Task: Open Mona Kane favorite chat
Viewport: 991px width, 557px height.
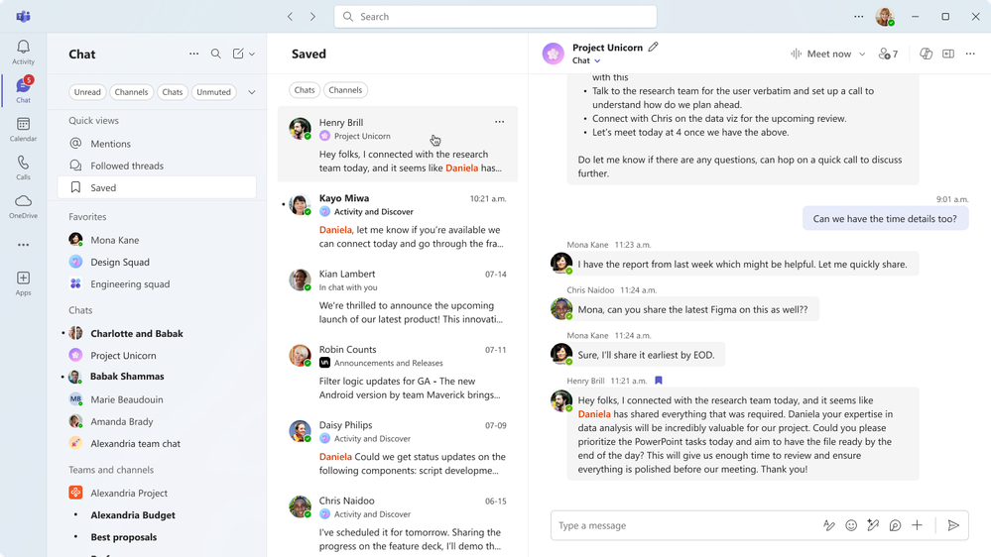Action: 157,240
